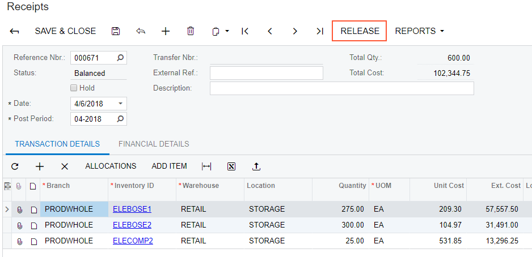Expand the Reports dropdown menu

click(x=419, y=31)
